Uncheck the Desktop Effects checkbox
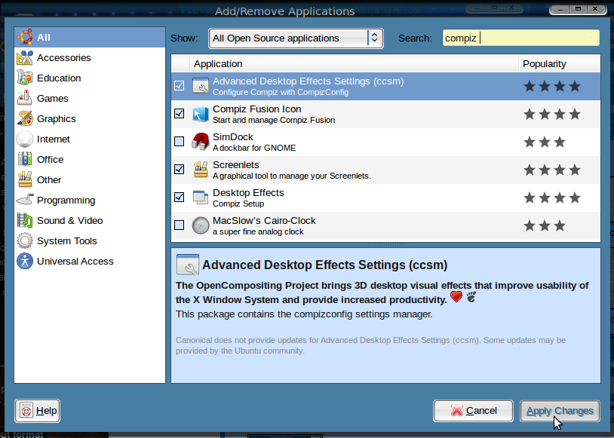The height and width of the screenshot is (438, 614). point(179,197)
